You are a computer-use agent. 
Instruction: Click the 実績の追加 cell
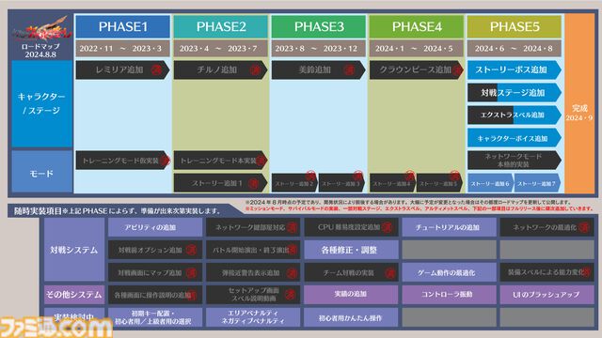pyautogui.click(x=351, y=295)
